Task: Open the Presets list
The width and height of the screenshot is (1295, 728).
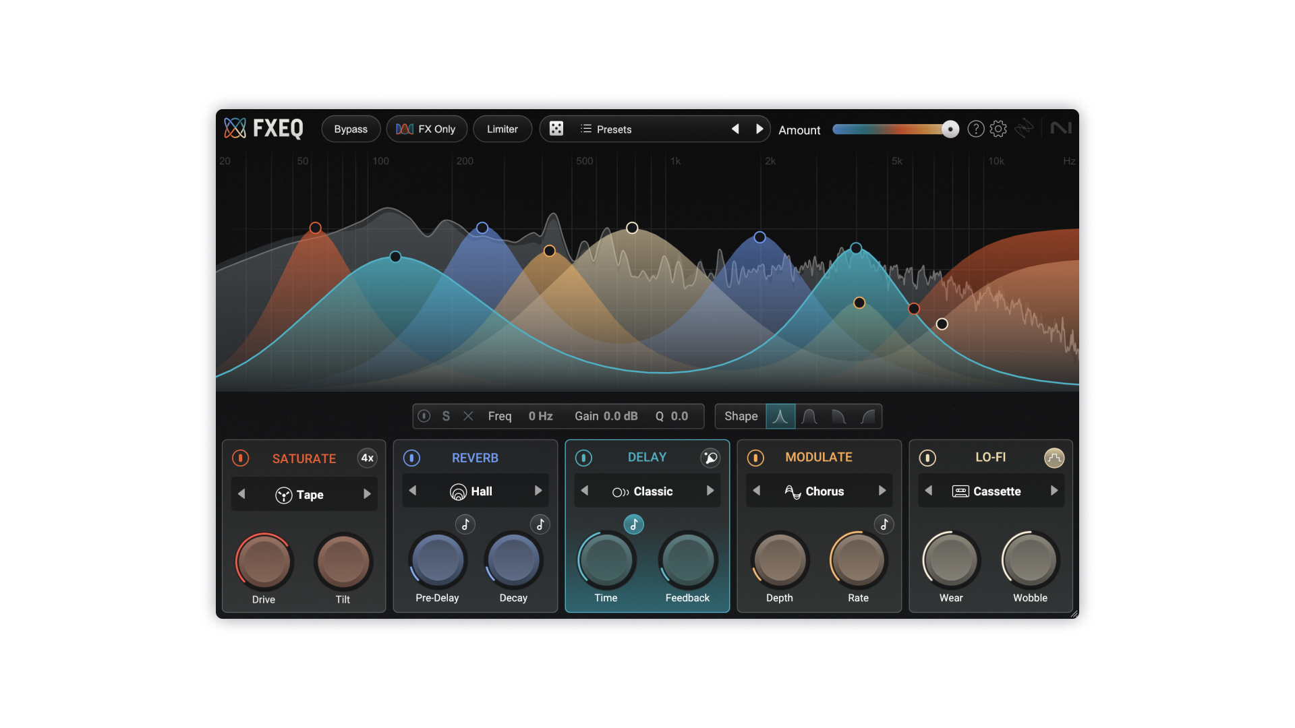Action: 606,129
